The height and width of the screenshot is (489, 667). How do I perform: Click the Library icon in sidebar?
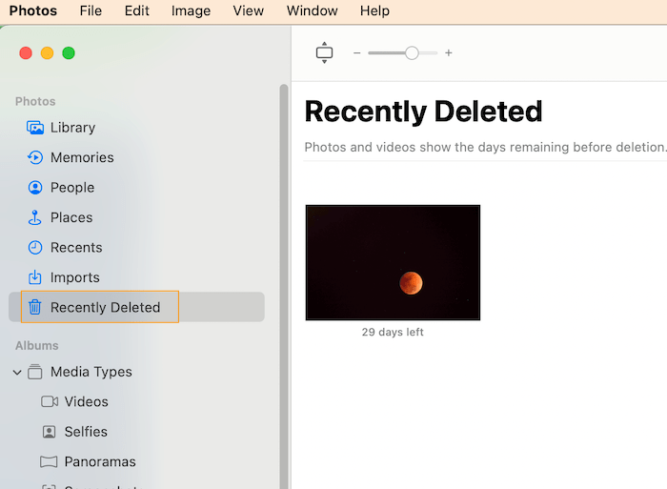tap(35, 128)
